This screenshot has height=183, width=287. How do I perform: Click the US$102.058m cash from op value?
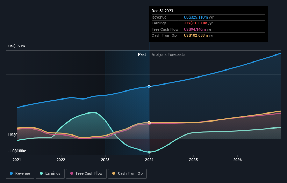pyautogui.click(x=196, y=36)
